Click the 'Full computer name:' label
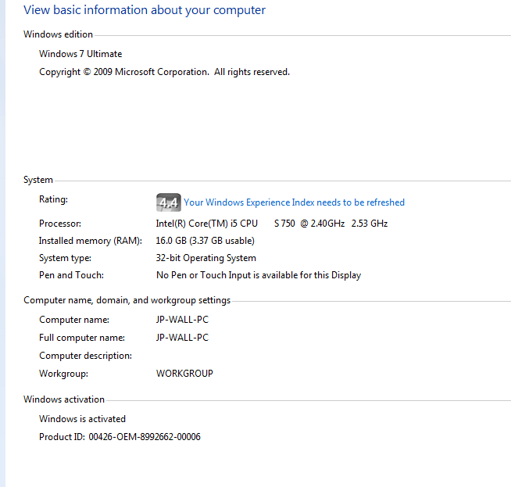 coord(82,338)
